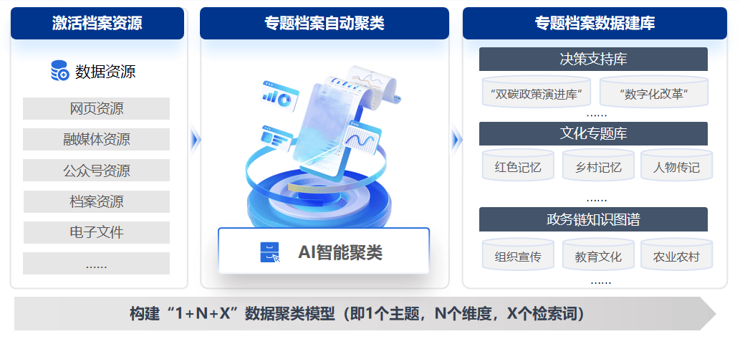The height and width of the screenshot is (339, 740).
Task: Open the 电子文件 entry
Action: click(96, 232)
